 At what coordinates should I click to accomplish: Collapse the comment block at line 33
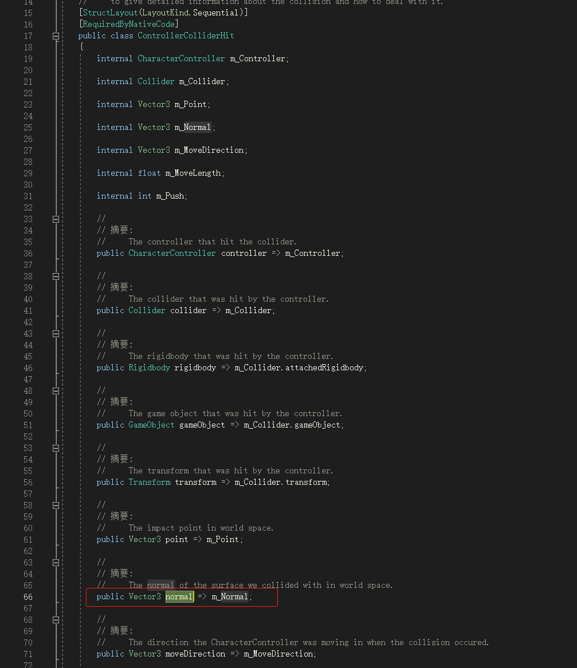(56, 219)
